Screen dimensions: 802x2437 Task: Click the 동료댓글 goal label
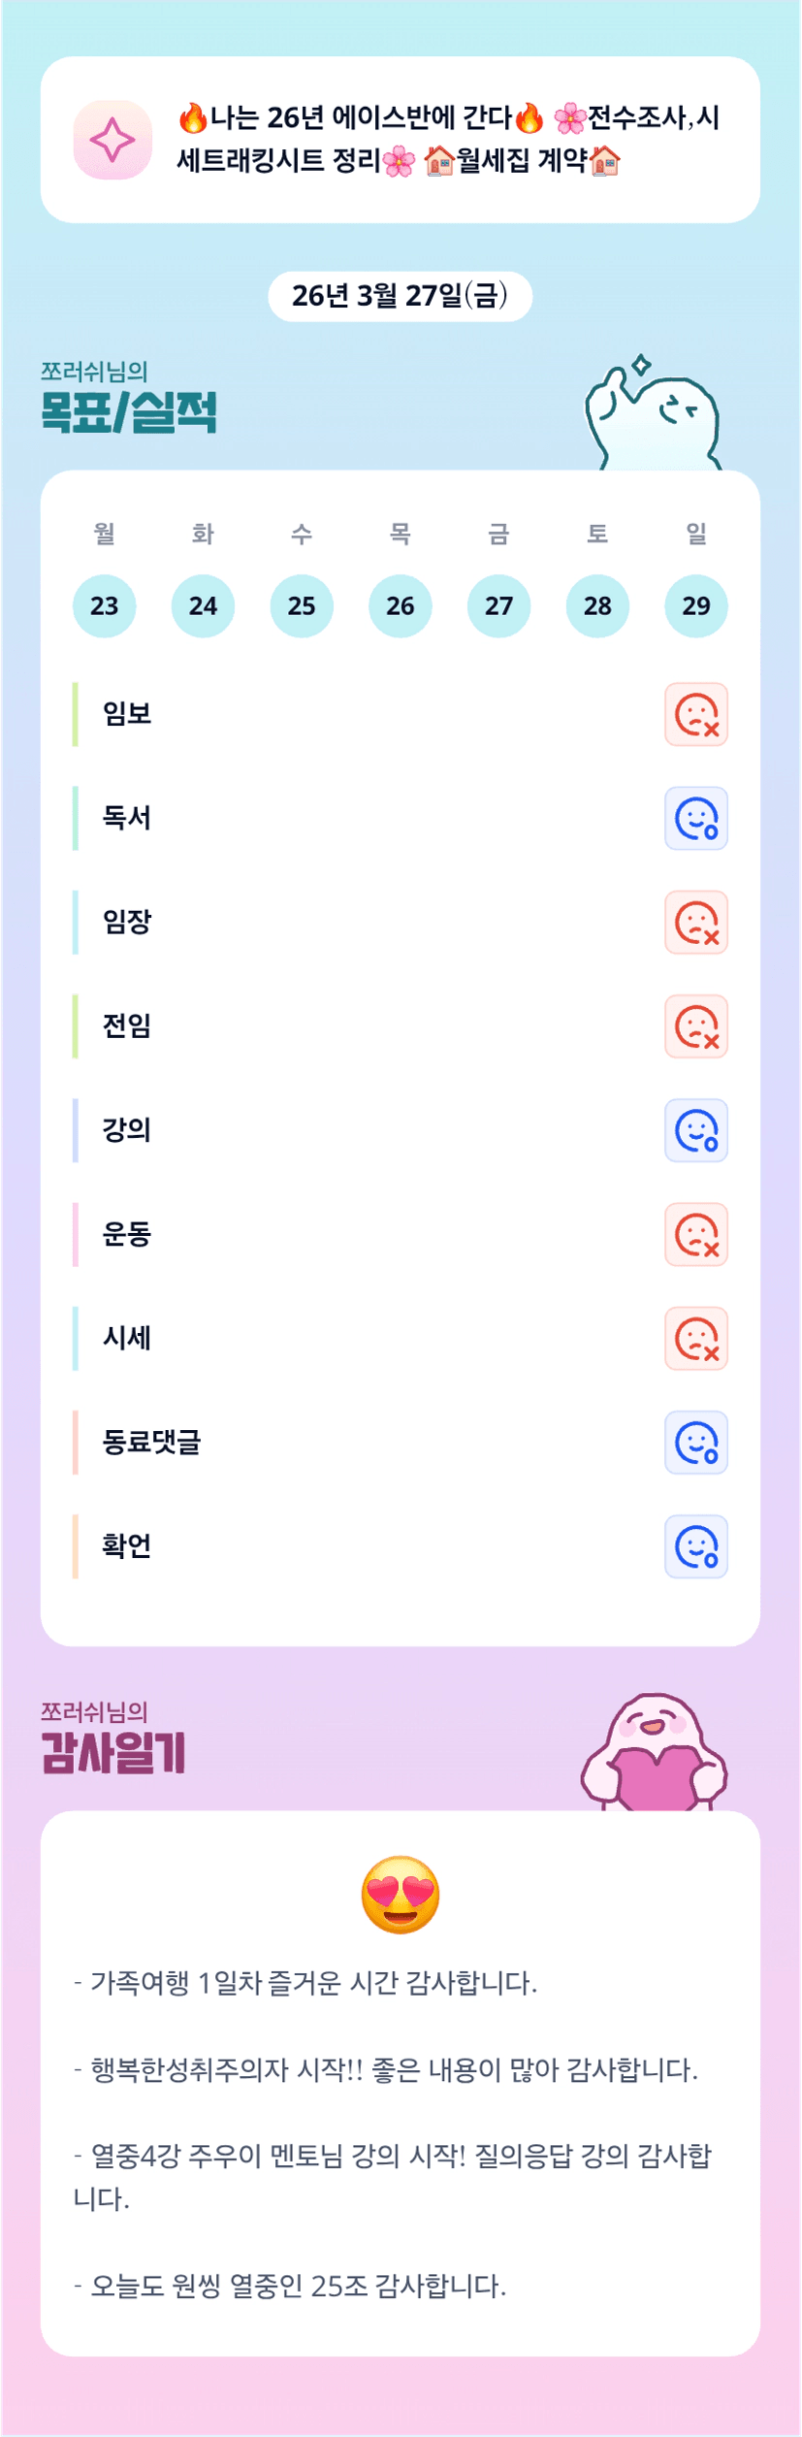coord(151,1443)
